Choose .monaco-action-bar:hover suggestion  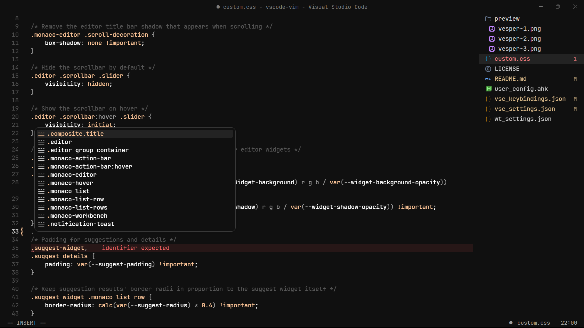[x=135, y=167]
